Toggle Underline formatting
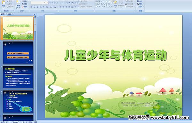 pos(38,7)
